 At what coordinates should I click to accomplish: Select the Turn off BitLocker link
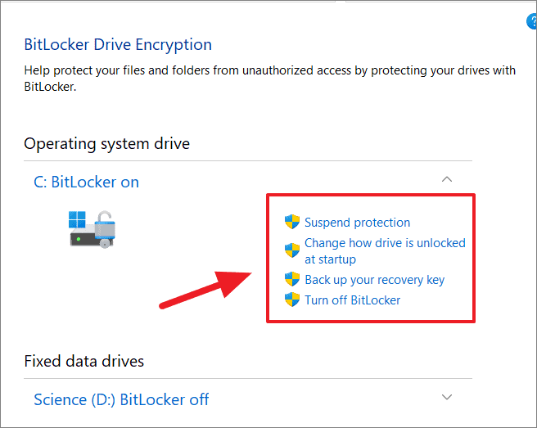coord(352,300)
